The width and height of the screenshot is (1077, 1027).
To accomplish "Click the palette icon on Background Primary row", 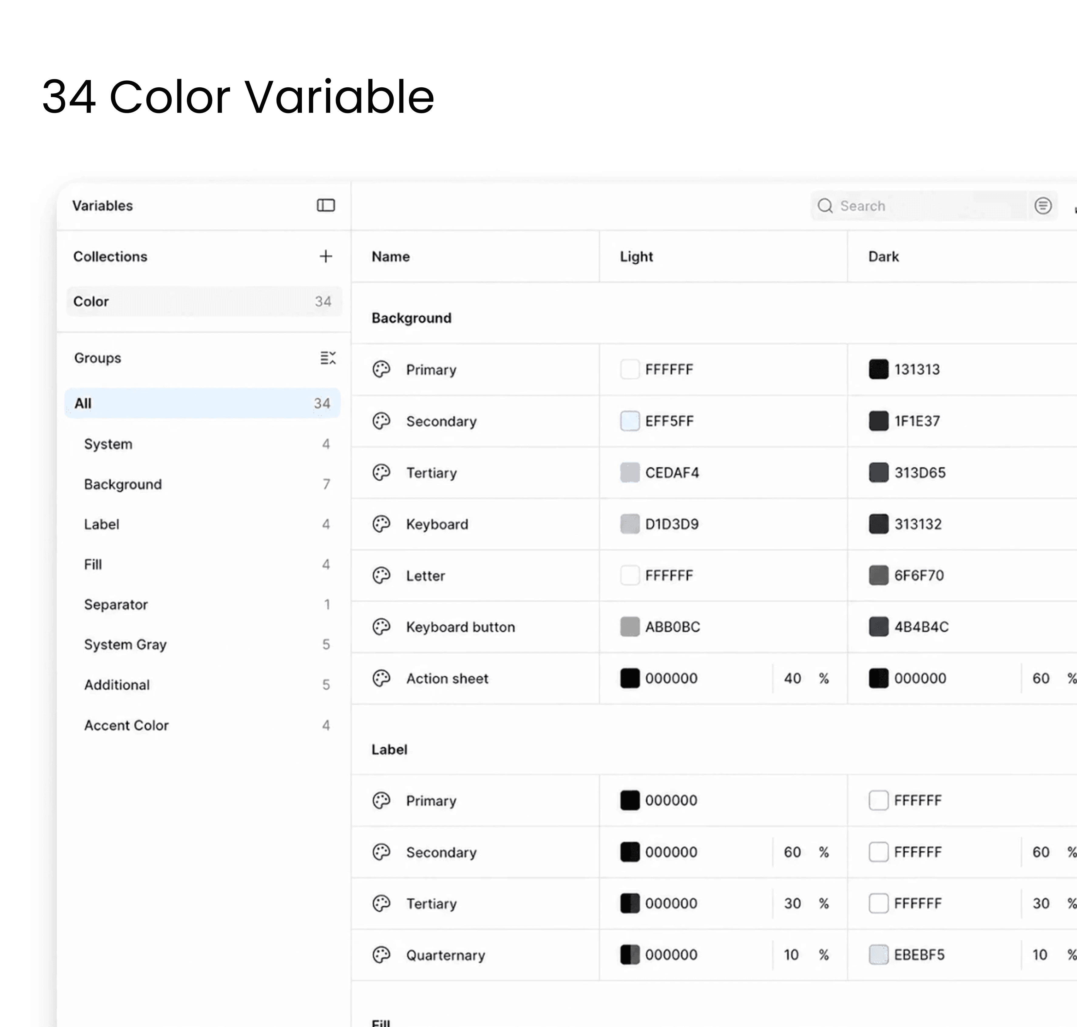I will click(381, 370).
